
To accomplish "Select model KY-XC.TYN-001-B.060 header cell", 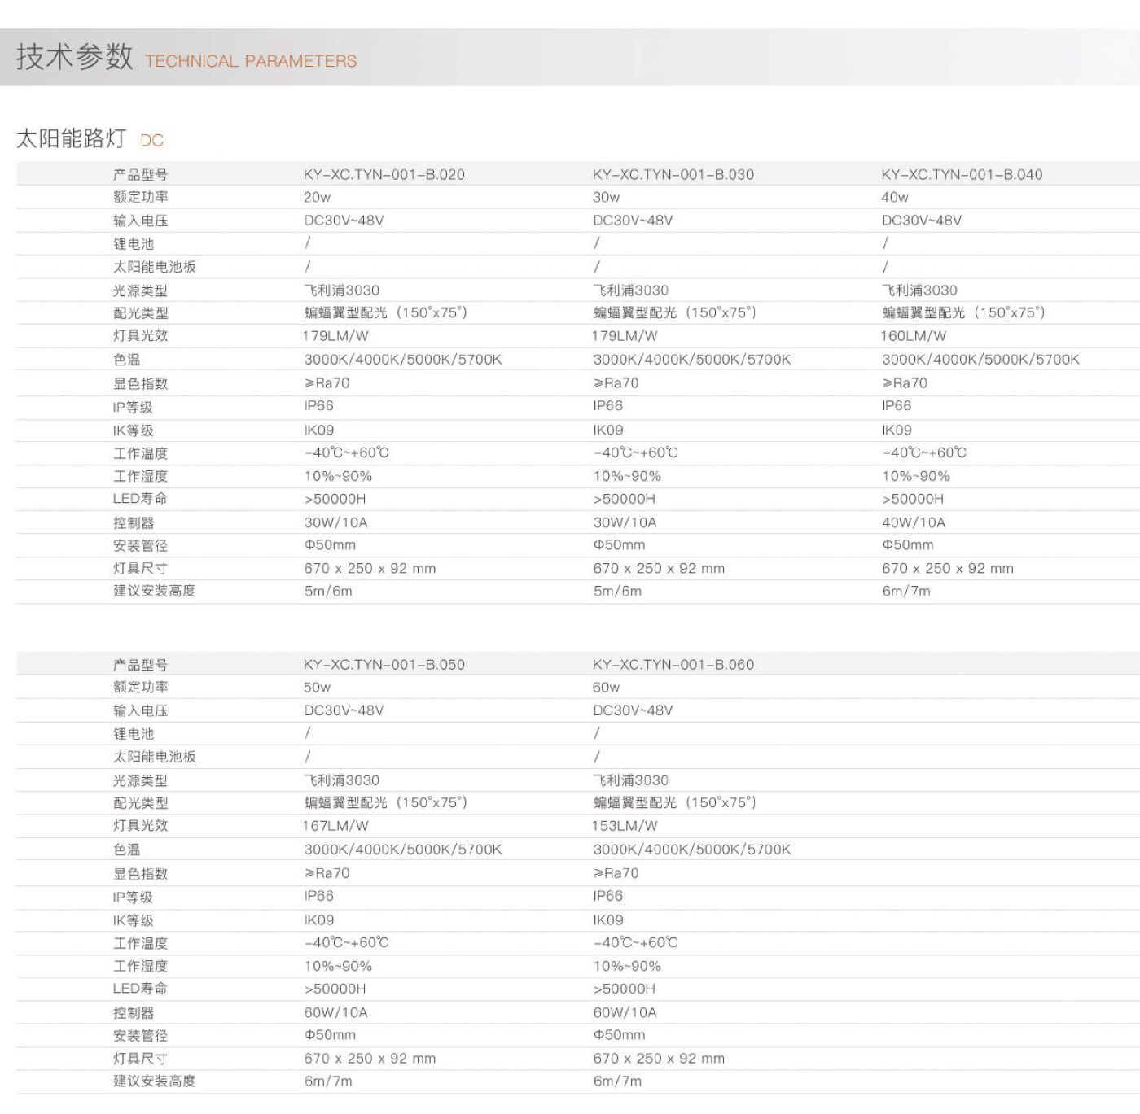I will click(x=673, y=664).
